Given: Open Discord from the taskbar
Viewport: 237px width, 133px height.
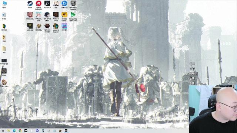Looking at the screenshot, I should (37, 130).
